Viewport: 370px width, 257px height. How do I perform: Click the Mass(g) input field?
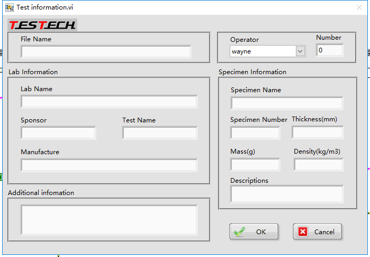[255, 165]
